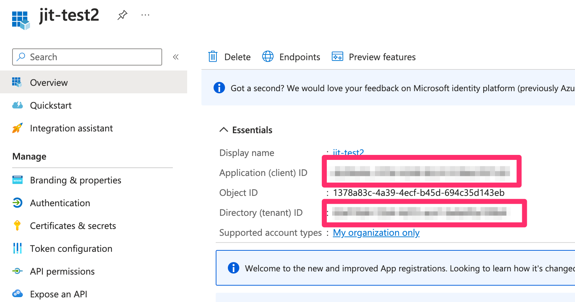Click the Welcome to App registrations message

click(410, 268)
